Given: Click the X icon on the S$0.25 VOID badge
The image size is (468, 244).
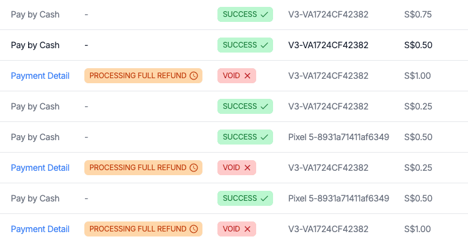Looking at the screenshot, I should (247, 168).
